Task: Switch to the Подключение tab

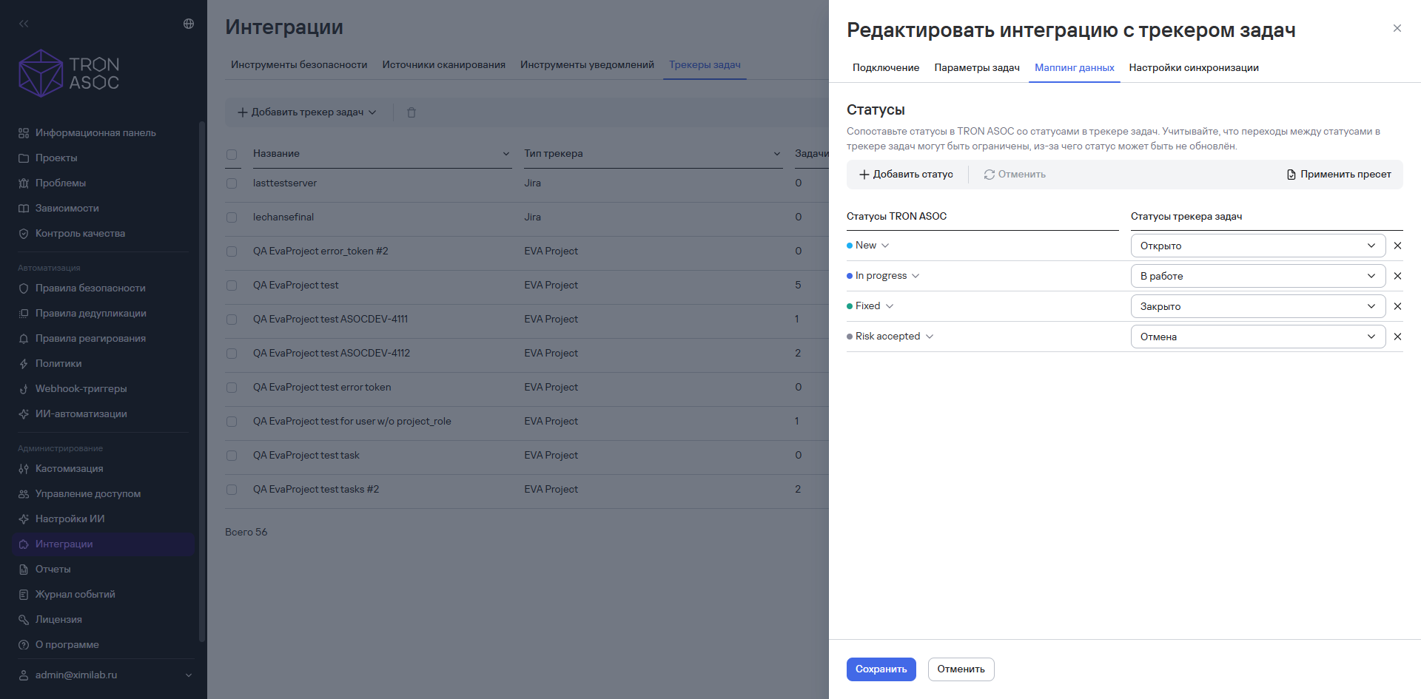Action: point(886,67)
